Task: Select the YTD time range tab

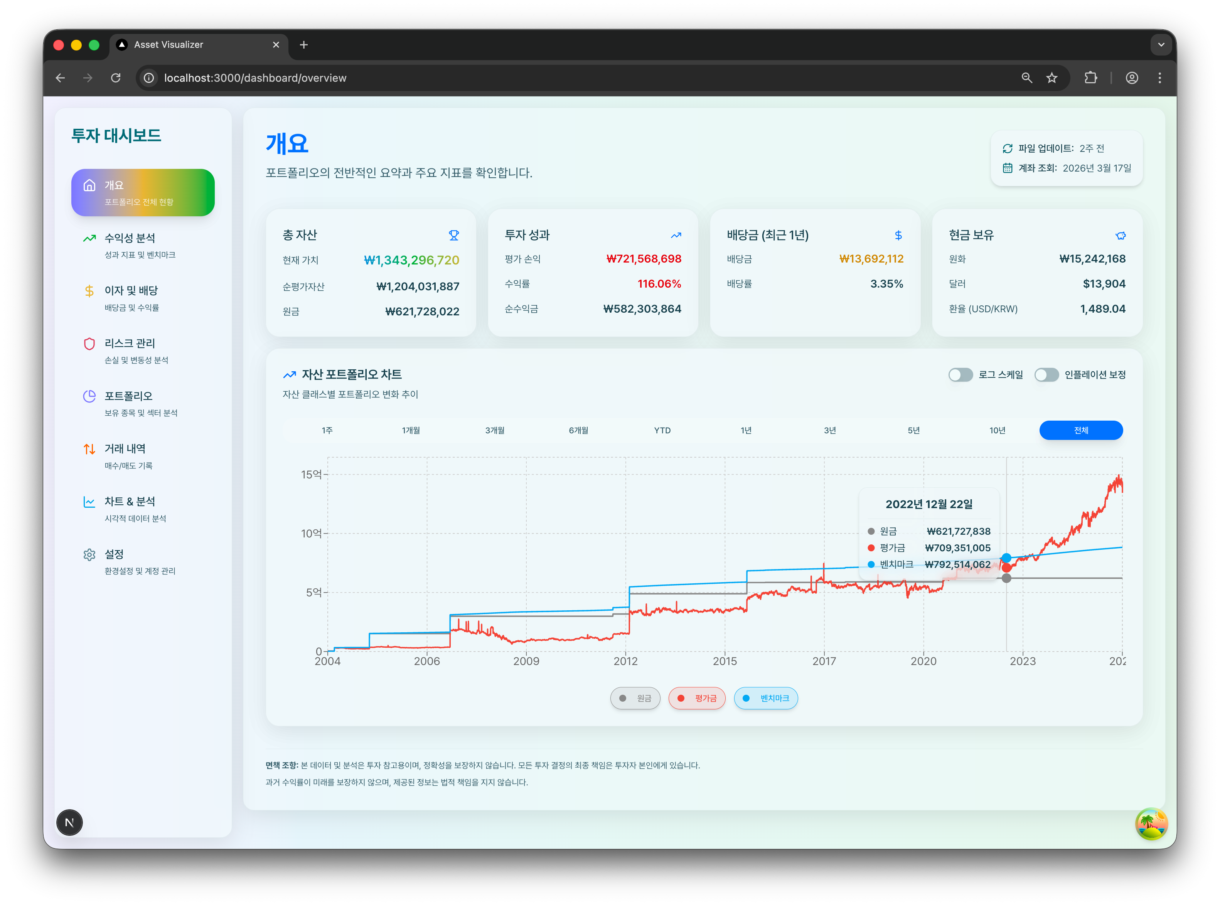Action: [662, 431]
